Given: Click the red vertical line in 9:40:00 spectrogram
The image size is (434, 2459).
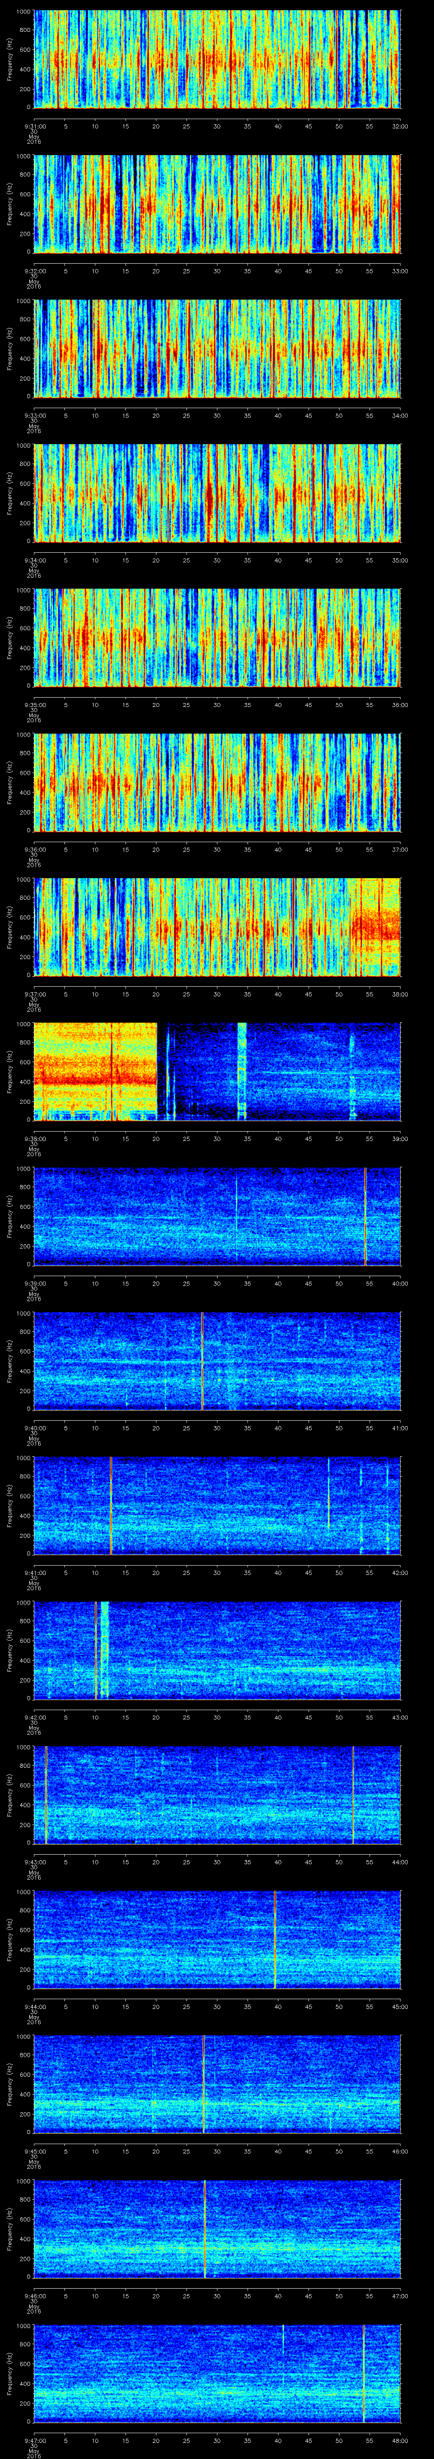Looking at the screenshot, I should point(202,1360).
